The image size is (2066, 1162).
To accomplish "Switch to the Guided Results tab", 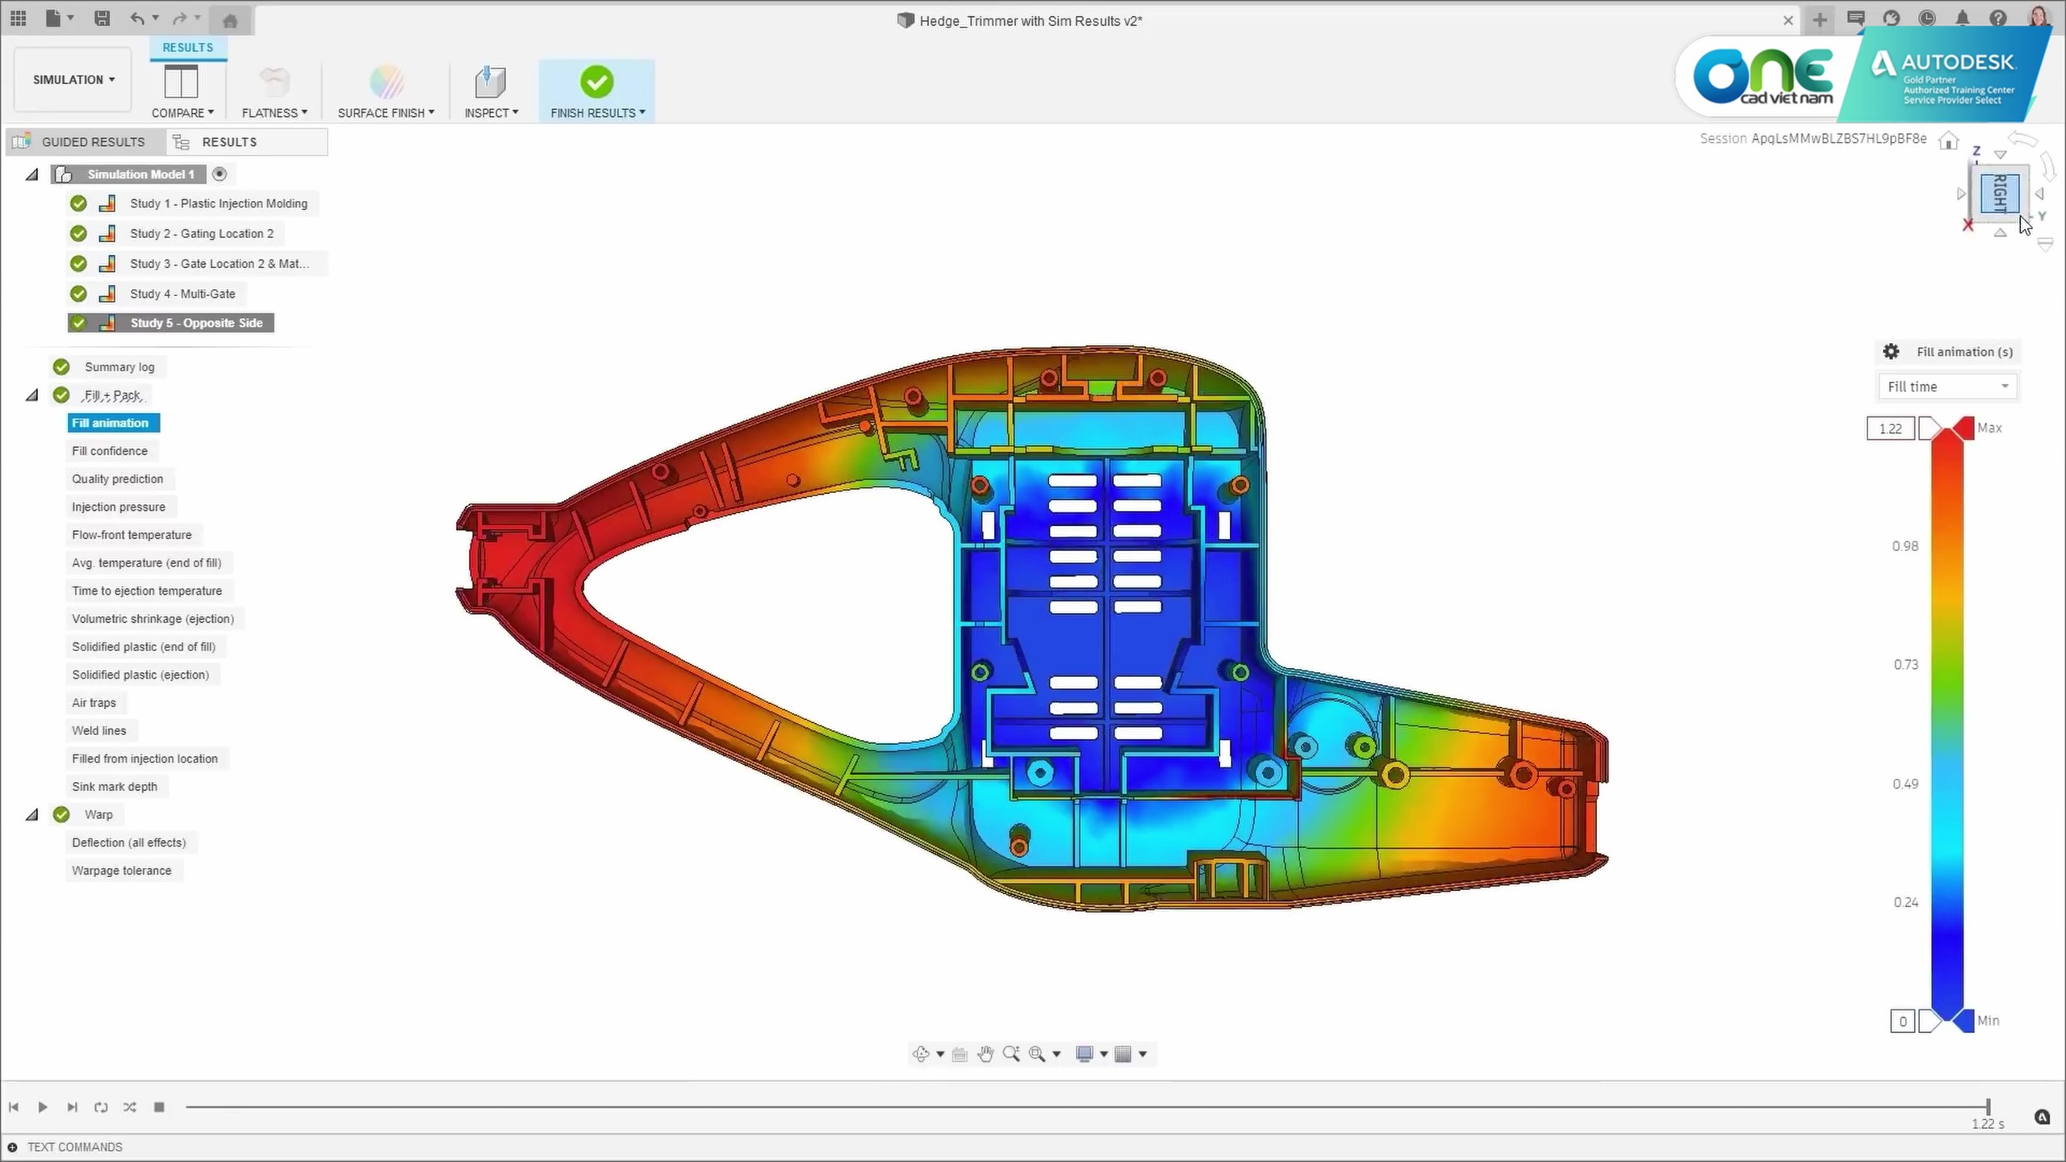I will (86, 142).
